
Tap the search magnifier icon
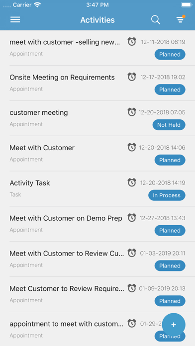(156, 20)
